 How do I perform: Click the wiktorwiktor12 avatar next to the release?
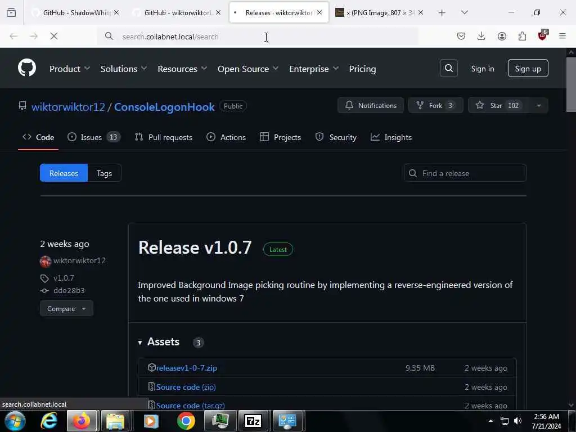click(x=45, y=261)
